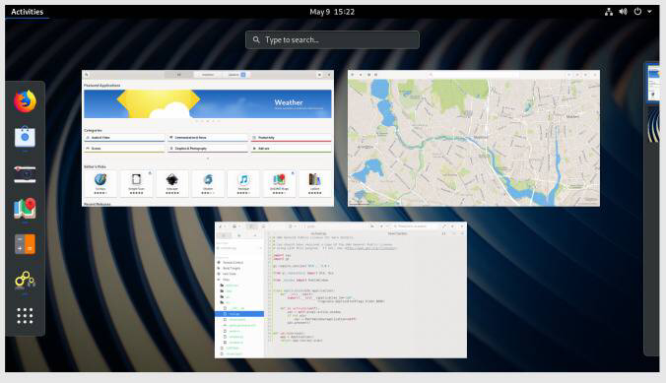Click the Weather featured banner

coord(208,103)
